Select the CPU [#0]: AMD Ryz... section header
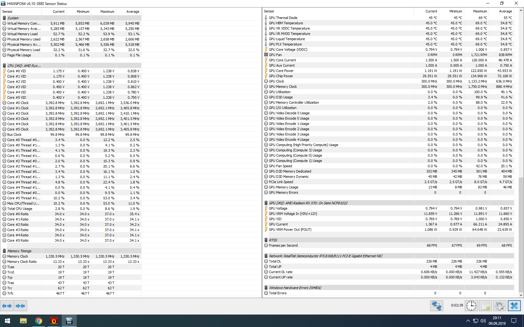 [x=71, y=66]
